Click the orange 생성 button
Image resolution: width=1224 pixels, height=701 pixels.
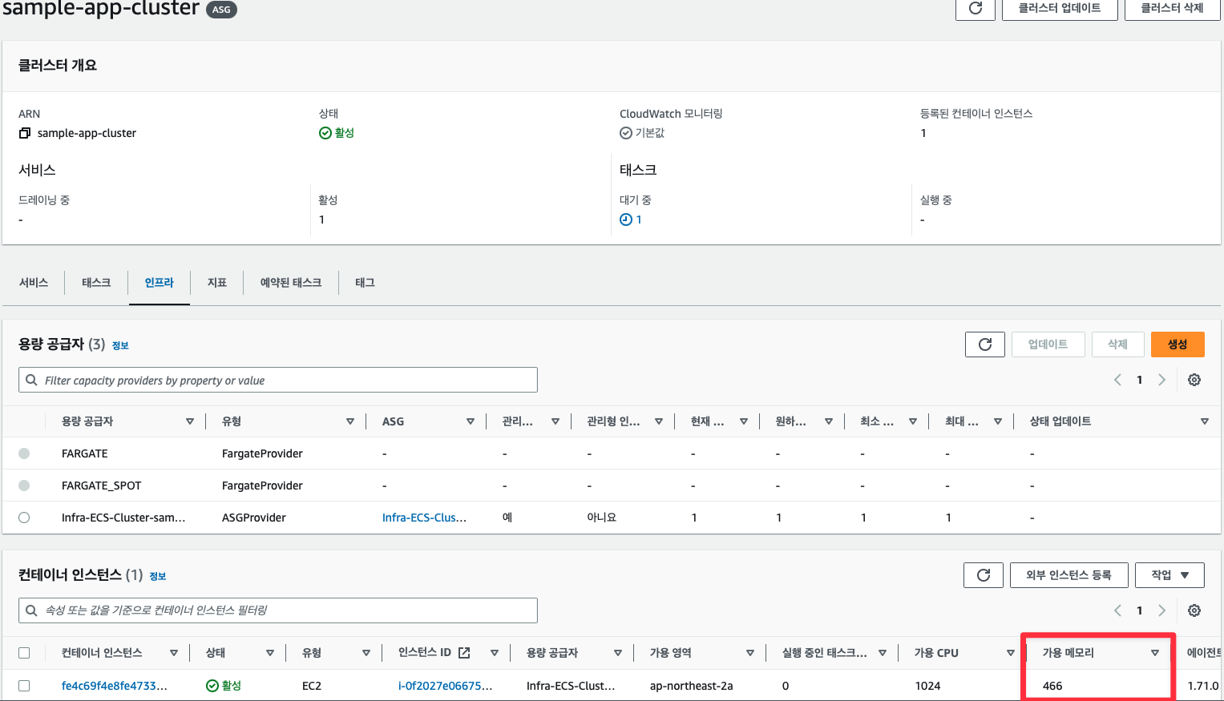tap(1178, 344)
